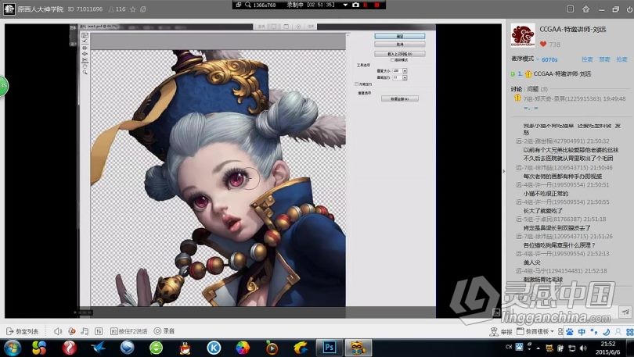Edit the brush pressure value field
634x357 pixels.
tap(397, 77)
